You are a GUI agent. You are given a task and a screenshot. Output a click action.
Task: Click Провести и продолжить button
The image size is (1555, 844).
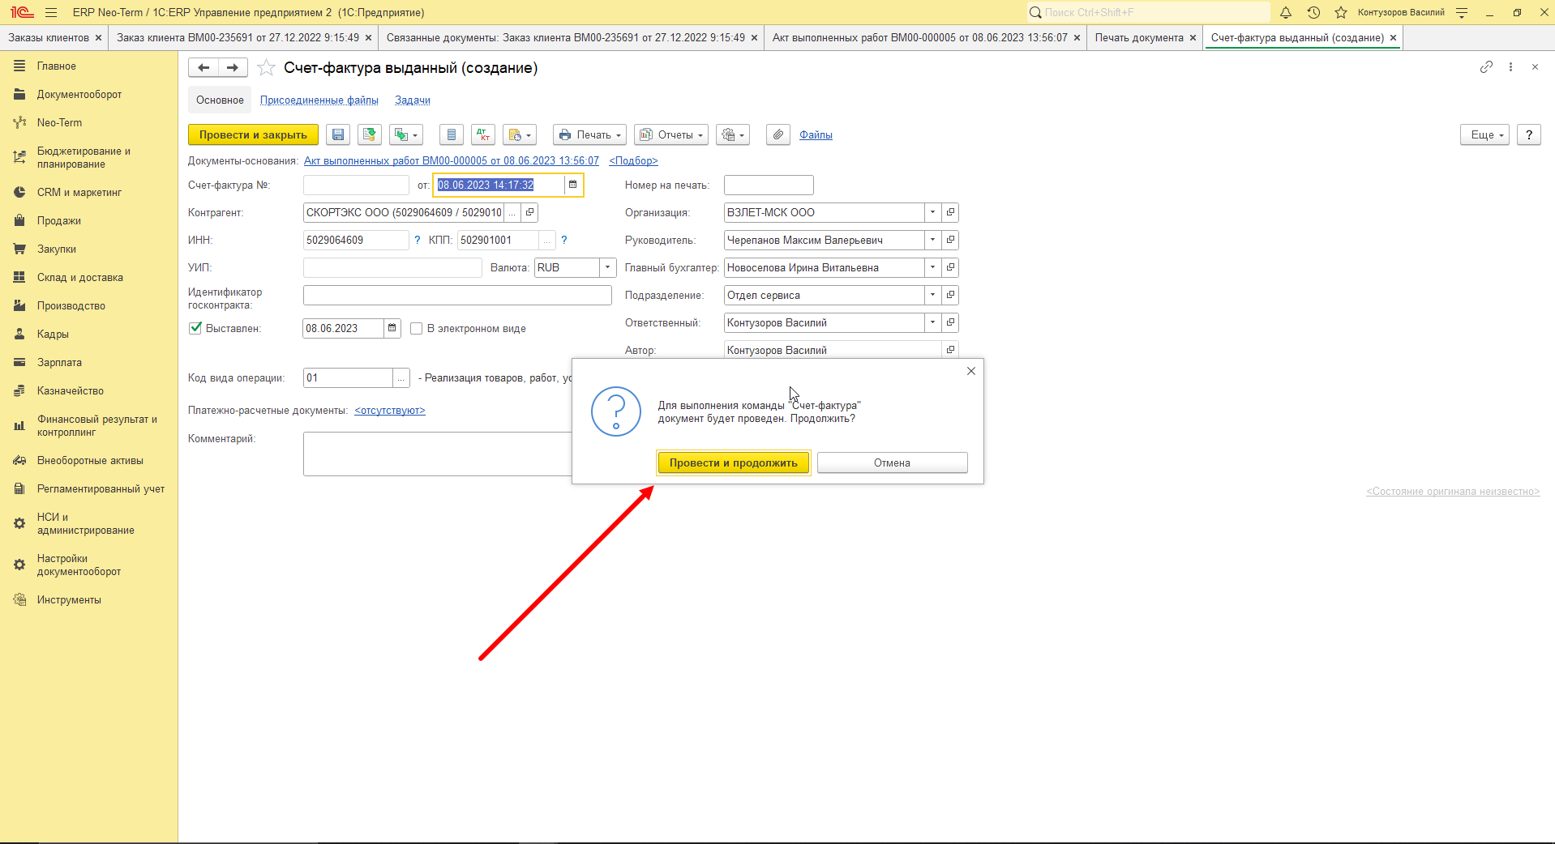point(734,462)
